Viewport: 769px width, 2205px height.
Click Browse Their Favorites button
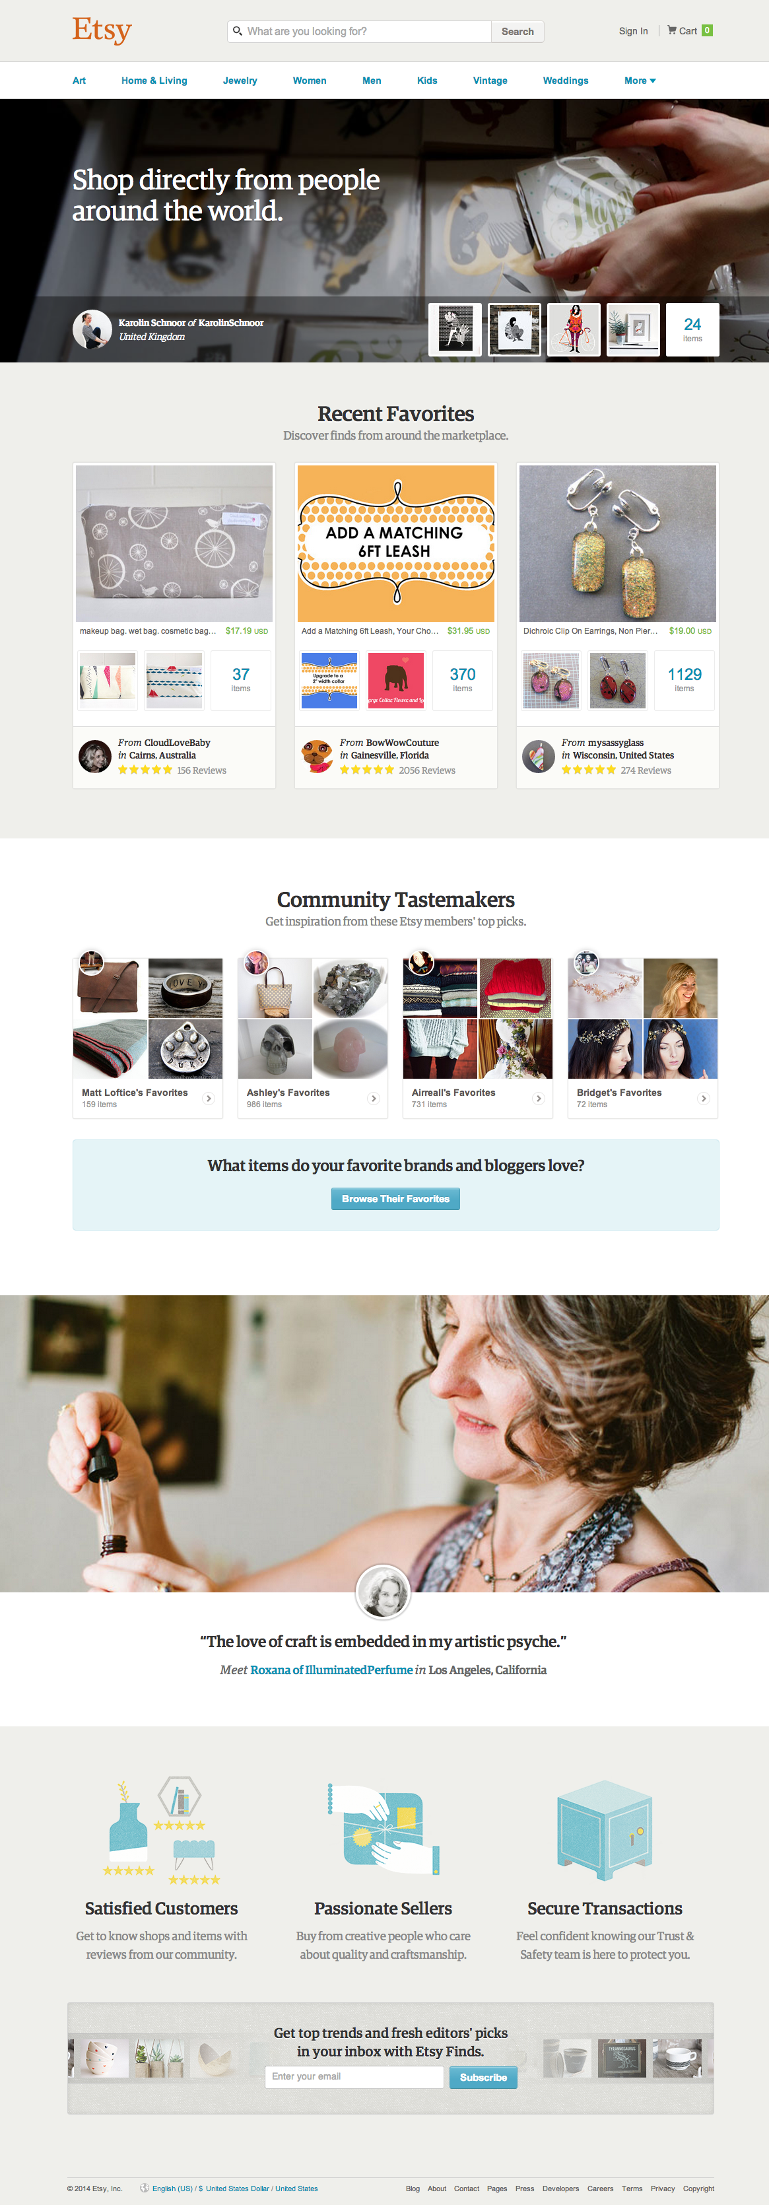pos(395,1198)
